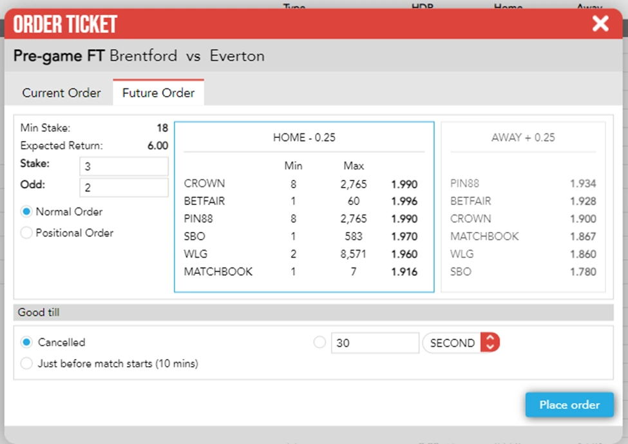This screenshot has height=444, width=628.
Task: Click the Place order button
Action: 569,405
